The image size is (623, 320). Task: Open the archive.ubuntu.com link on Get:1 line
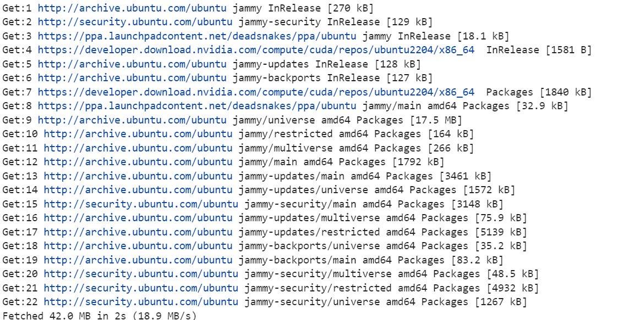coord(132,8)
